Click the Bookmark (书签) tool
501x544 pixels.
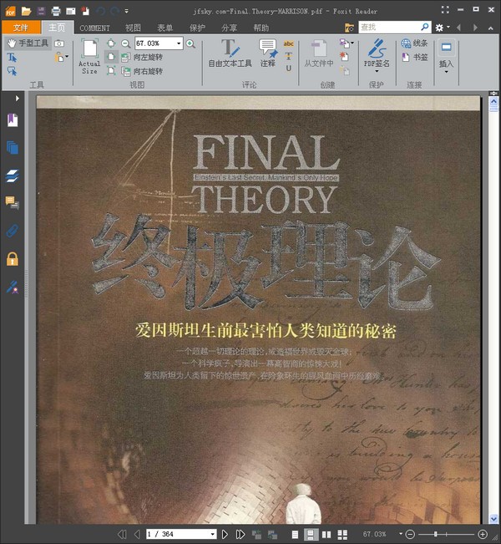[x=415, y=58]
